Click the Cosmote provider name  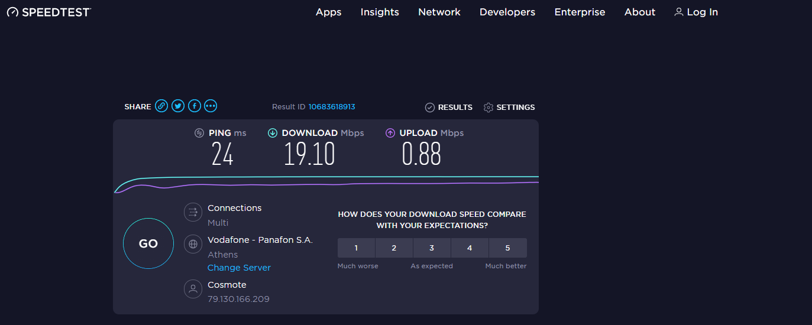click(x=227, y=285)
